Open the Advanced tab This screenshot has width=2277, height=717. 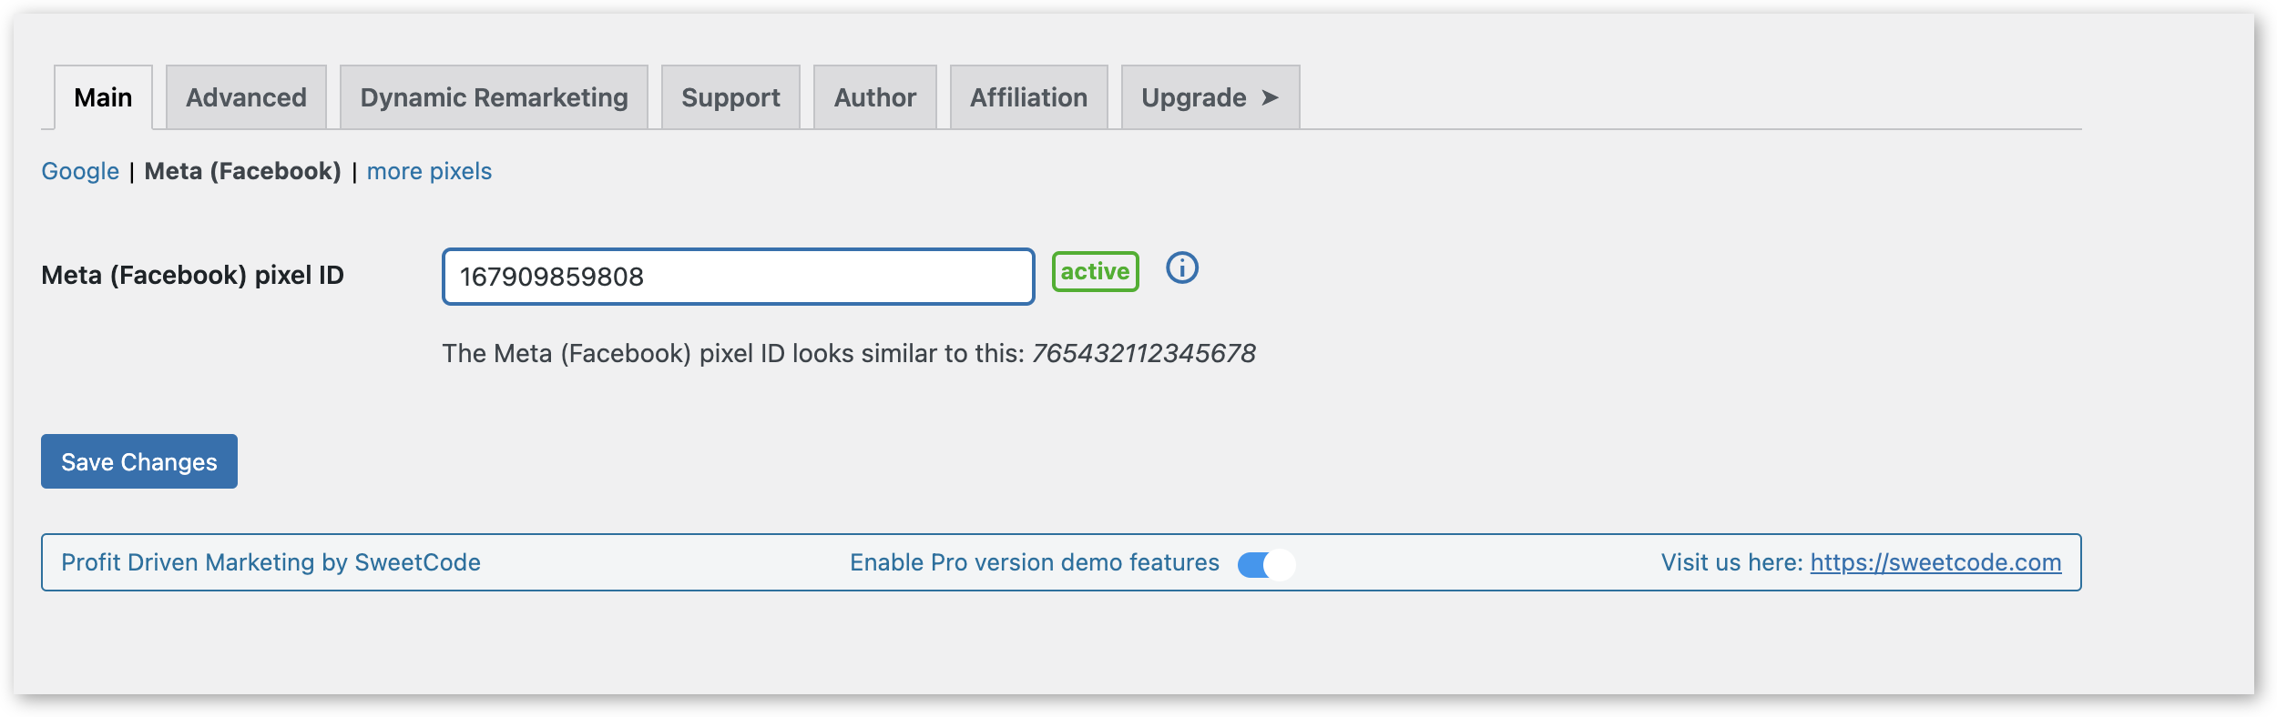[x=246, y=97]
